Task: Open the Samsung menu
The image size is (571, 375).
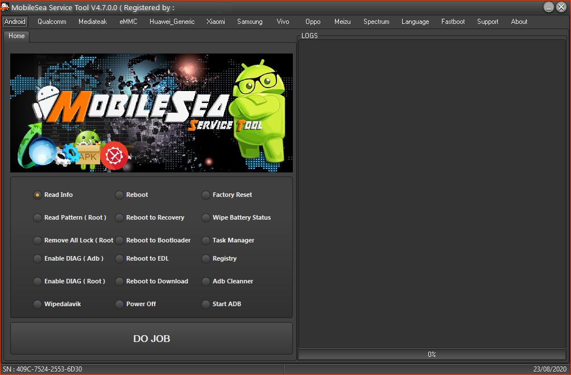Action: [250, 22]
